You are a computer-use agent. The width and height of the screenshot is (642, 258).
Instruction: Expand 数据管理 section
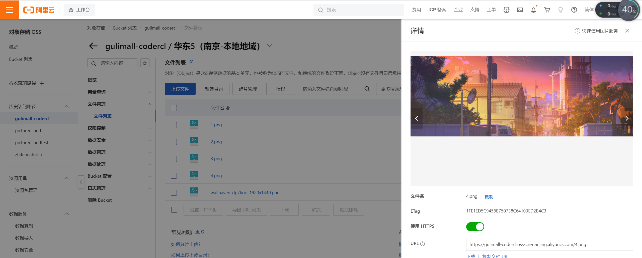149,152
